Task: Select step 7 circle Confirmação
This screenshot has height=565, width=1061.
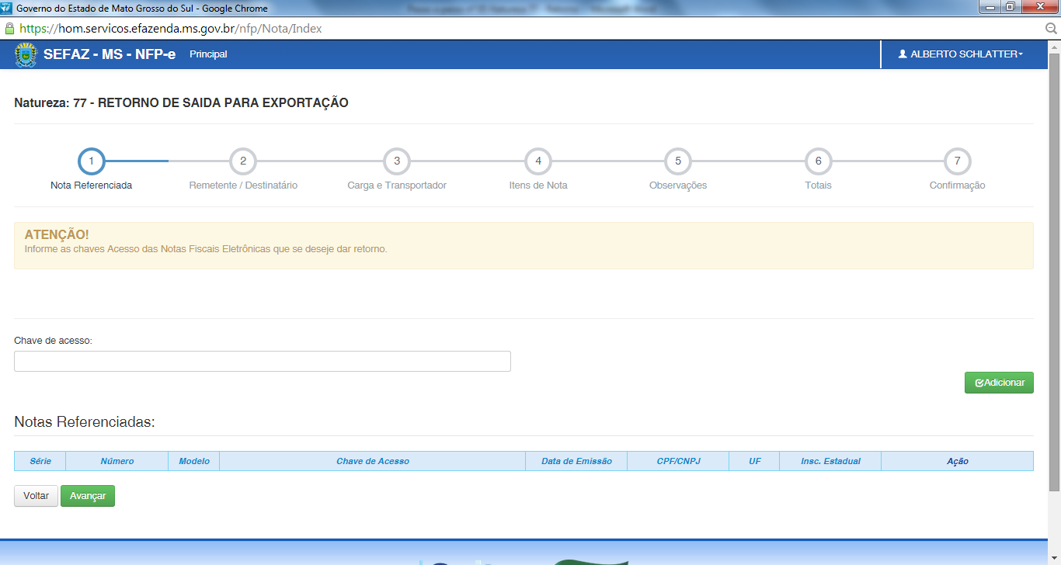Action: coord(958,161)
